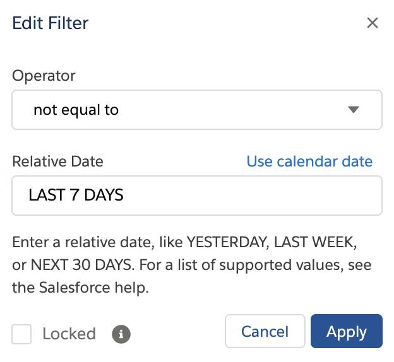Place cursor after LAST 7 DAYS text
Screen dimensions: 394x362
click(125, 195)
